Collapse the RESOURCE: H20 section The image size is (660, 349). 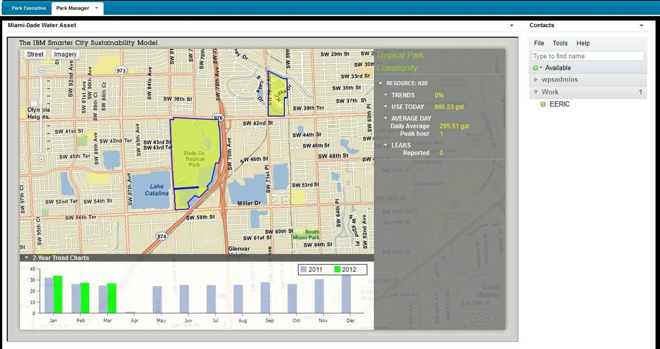coord(381,83)
